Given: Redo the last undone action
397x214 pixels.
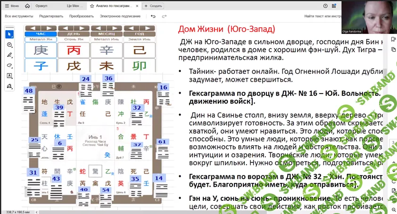Looking at the screenshot, I should click(165, 16).
